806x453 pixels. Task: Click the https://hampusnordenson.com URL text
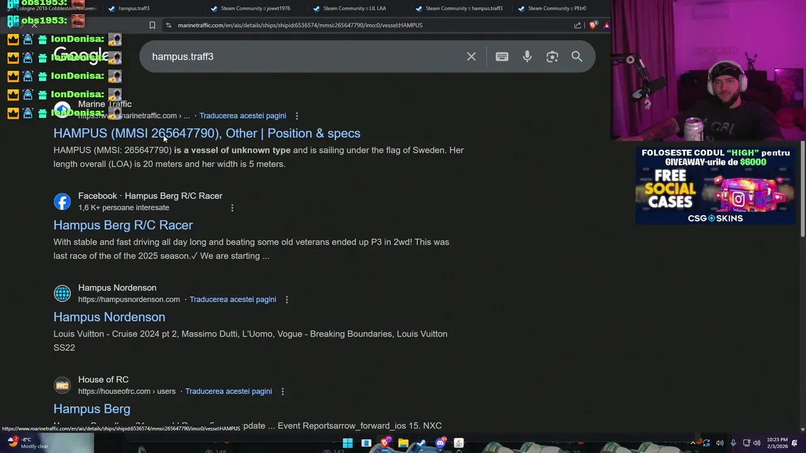coord(129,299)
